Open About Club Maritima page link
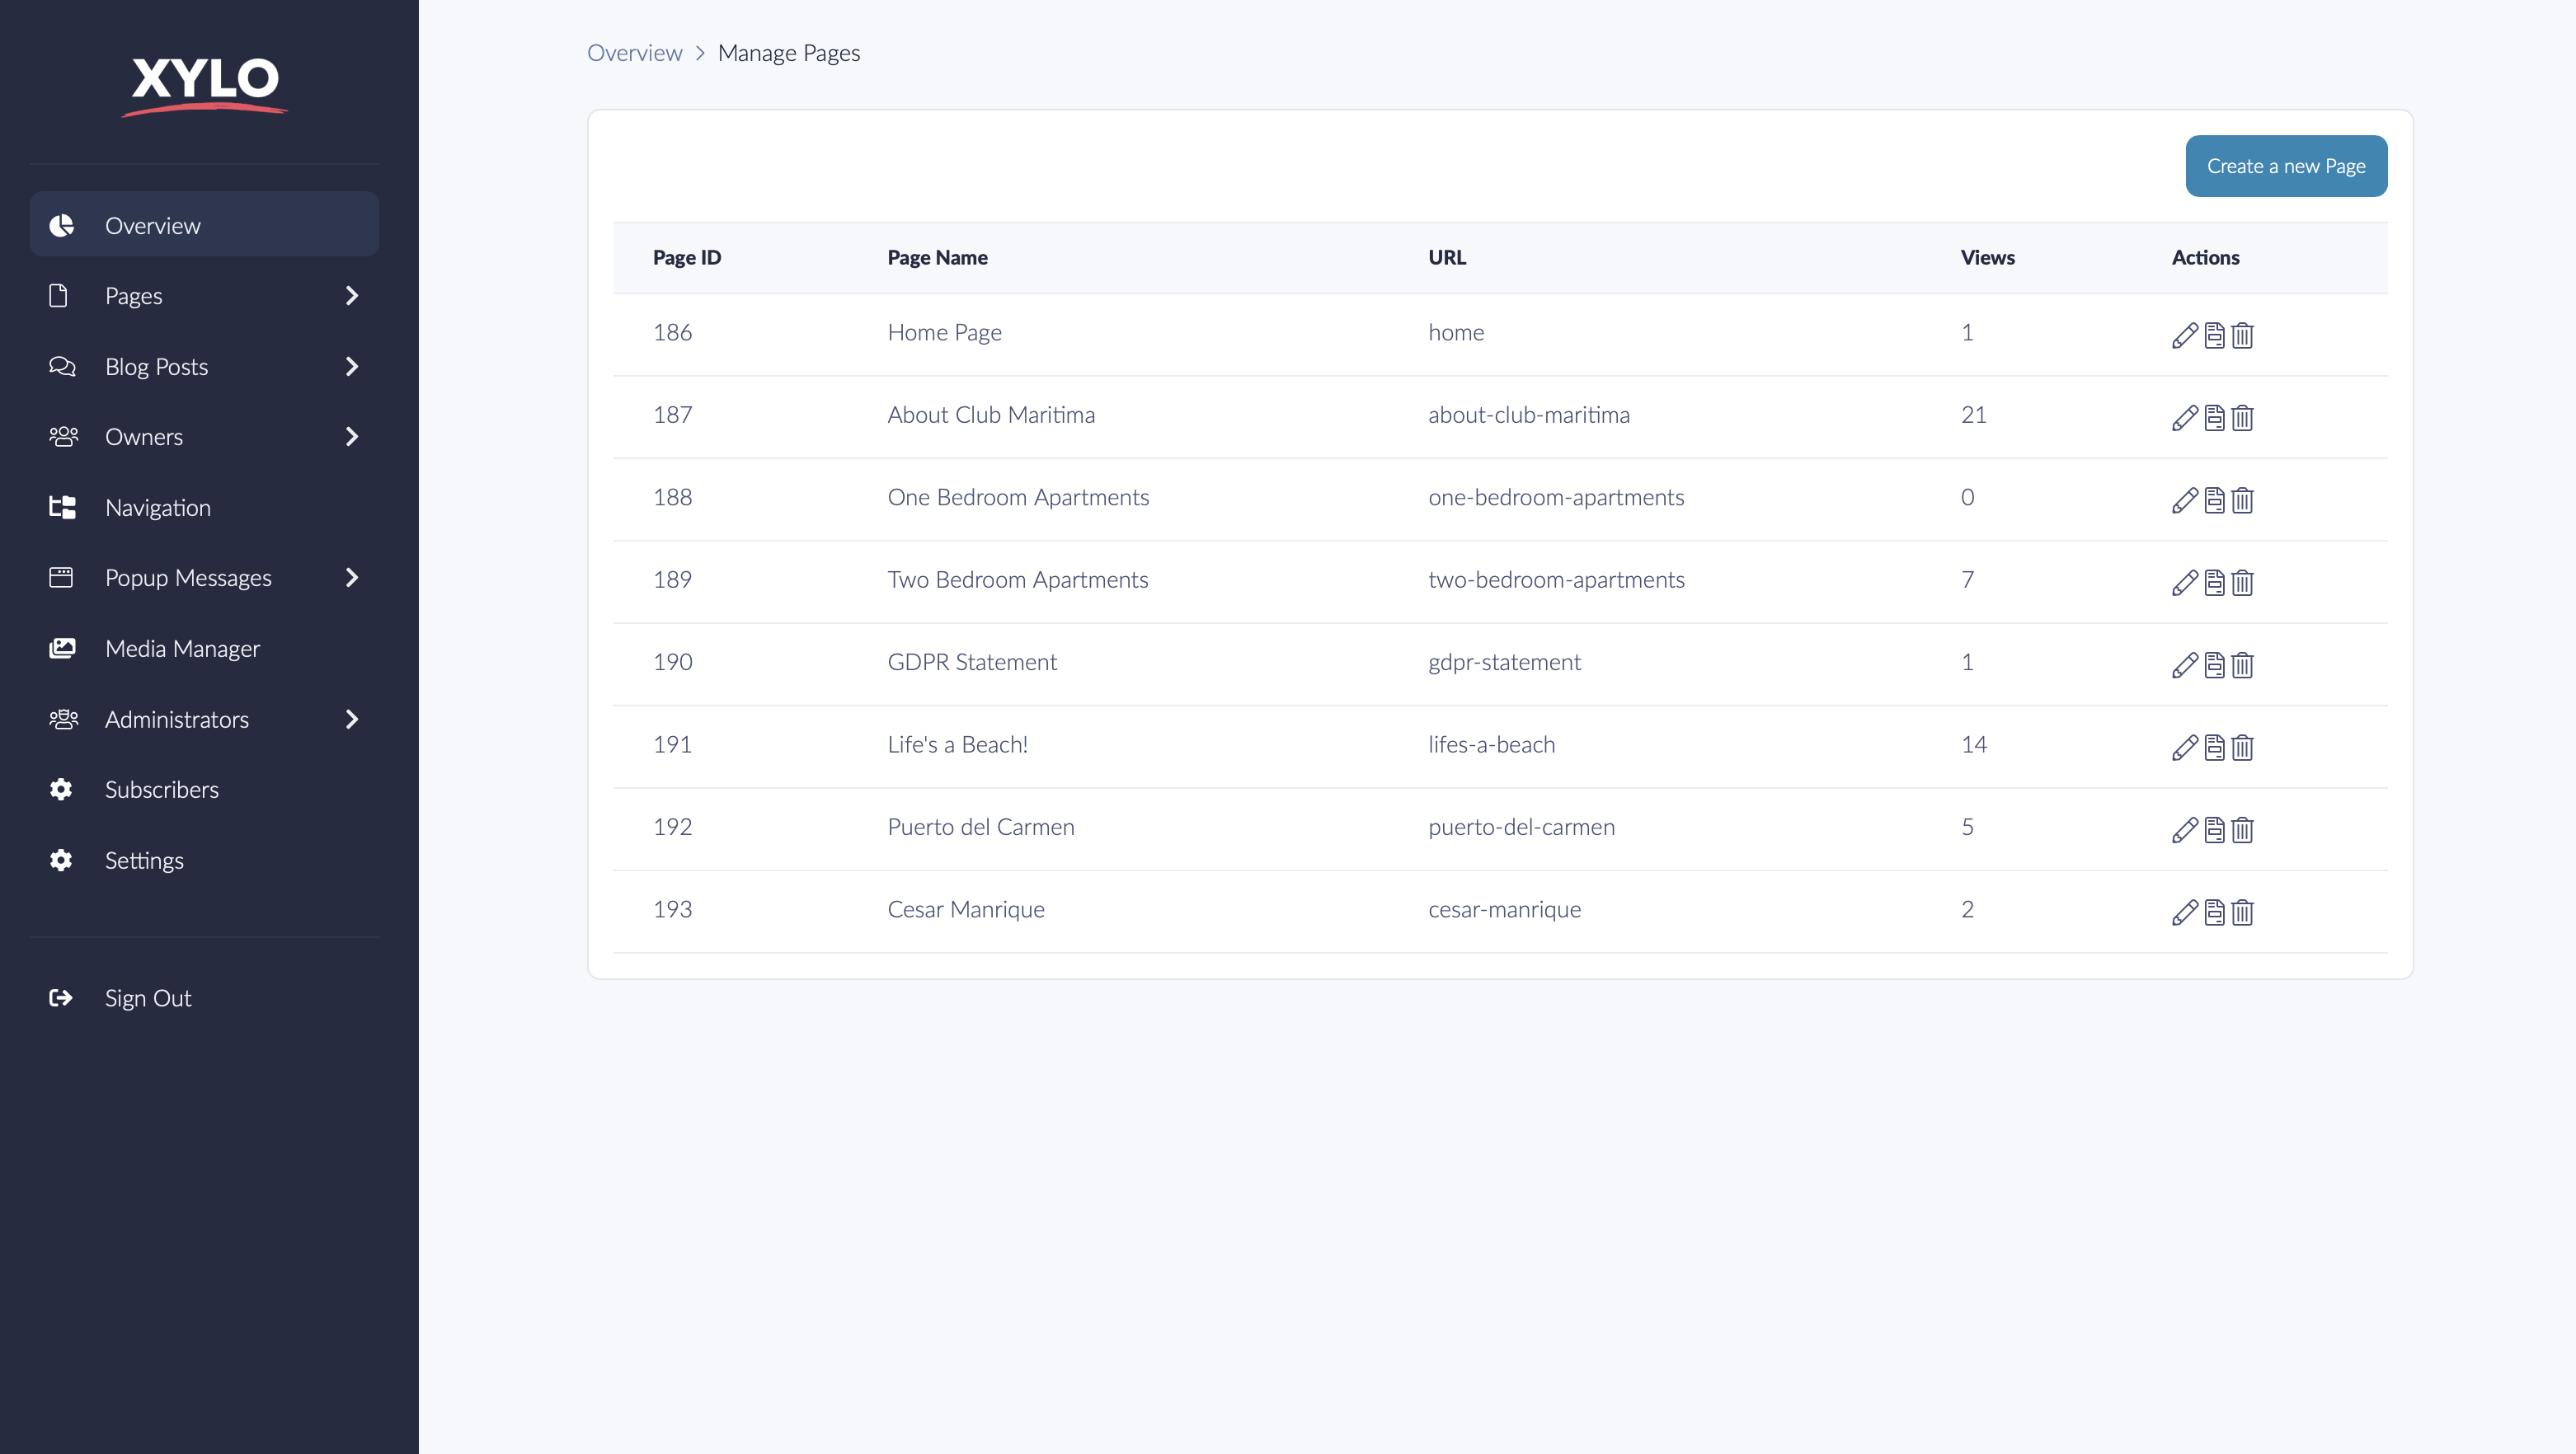 click(x=991, y=415)
